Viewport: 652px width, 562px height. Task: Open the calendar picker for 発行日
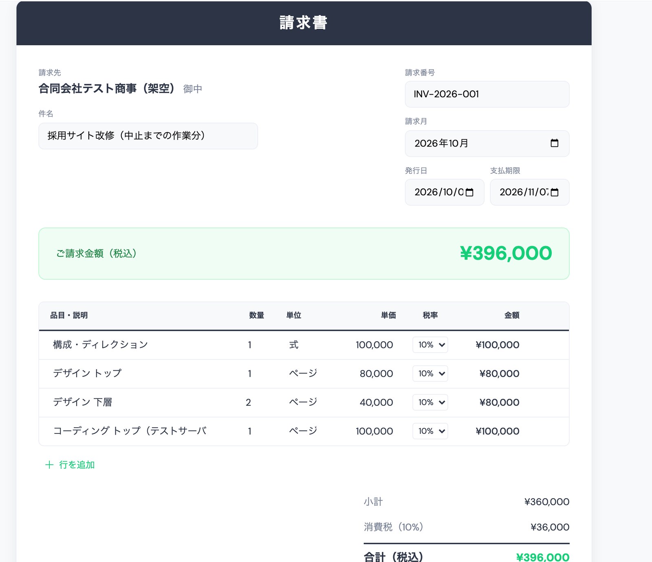[469, 192]
